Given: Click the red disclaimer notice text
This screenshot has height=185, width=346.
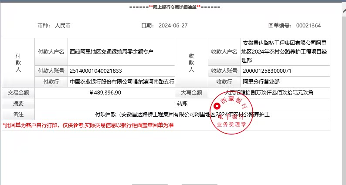Looking at the screenshot, I should (88, 125).
